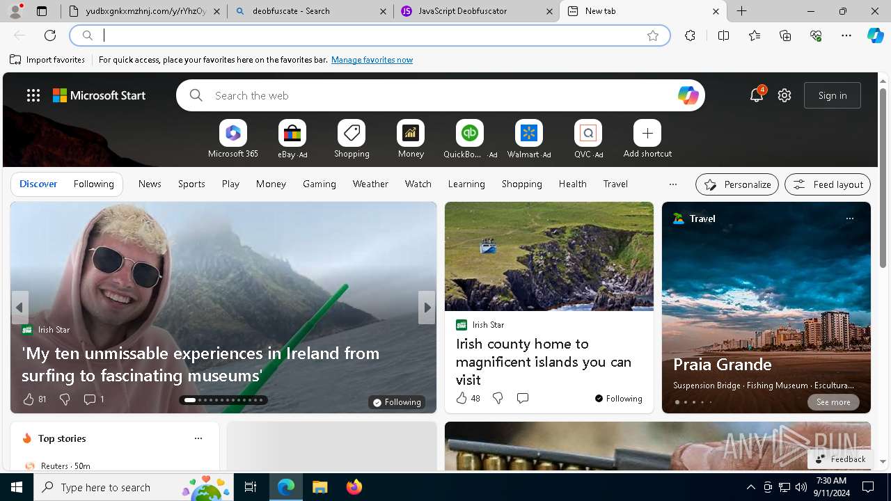Click the Personalize button

click(x=737, y=184)
